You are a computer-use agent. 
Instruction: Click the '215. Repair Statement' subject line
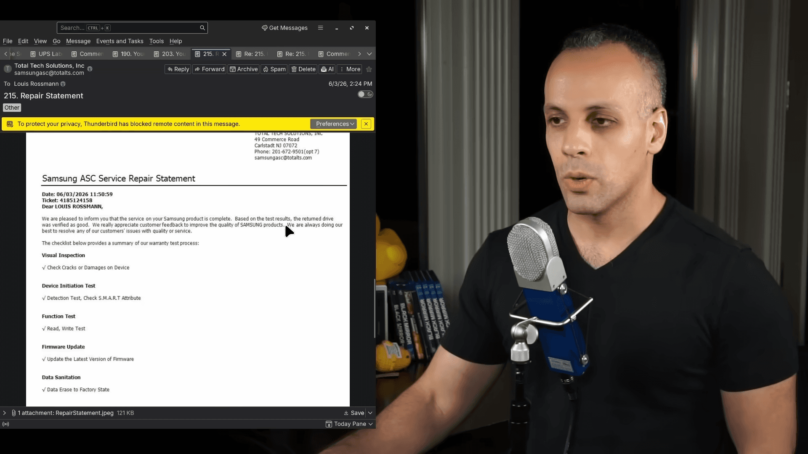tap(43, 96)
